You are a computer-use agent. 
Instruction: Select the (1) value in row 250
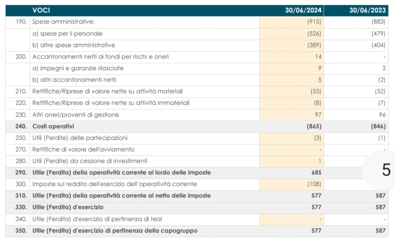[382, 138]
